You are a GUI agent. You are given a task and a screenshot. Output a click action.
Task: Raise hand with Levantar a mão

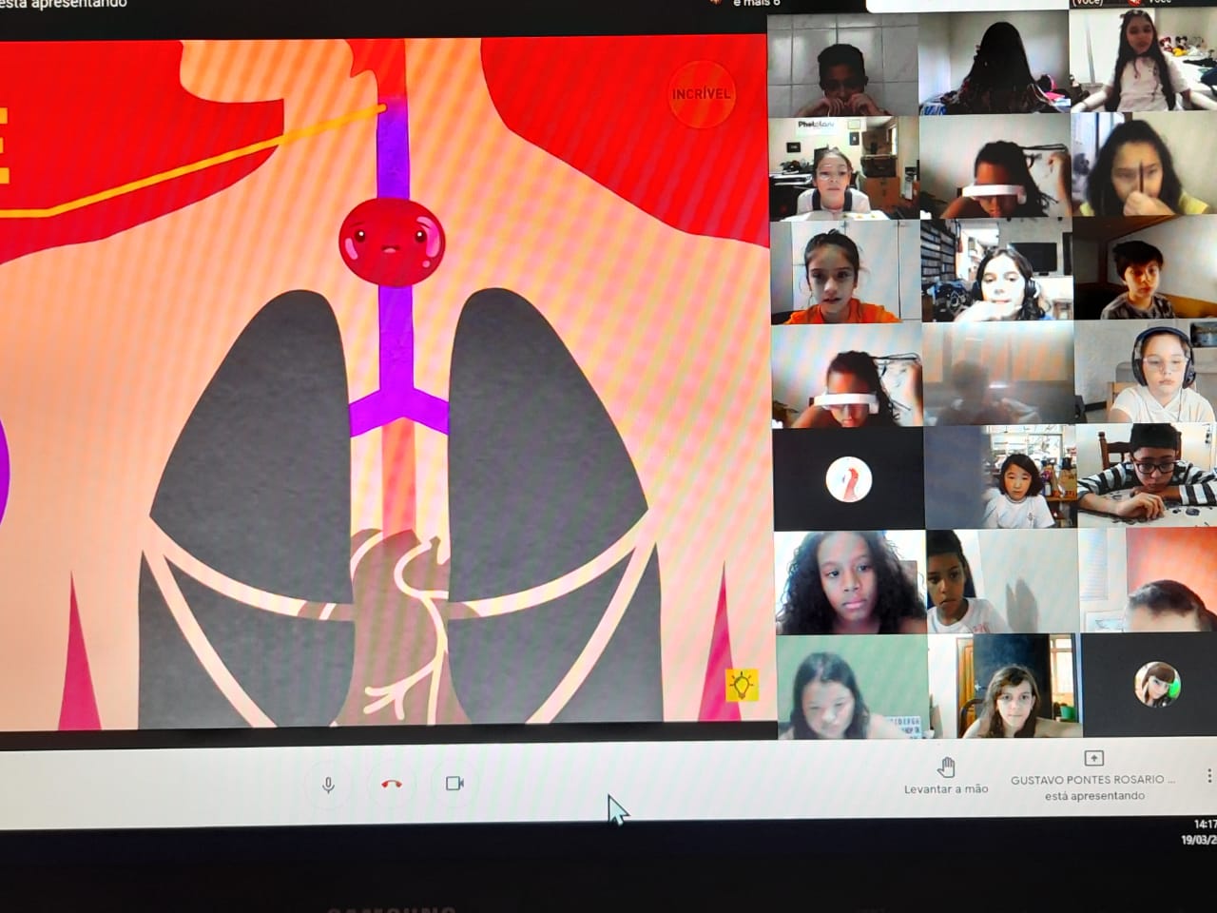click(x=945, y=777)
